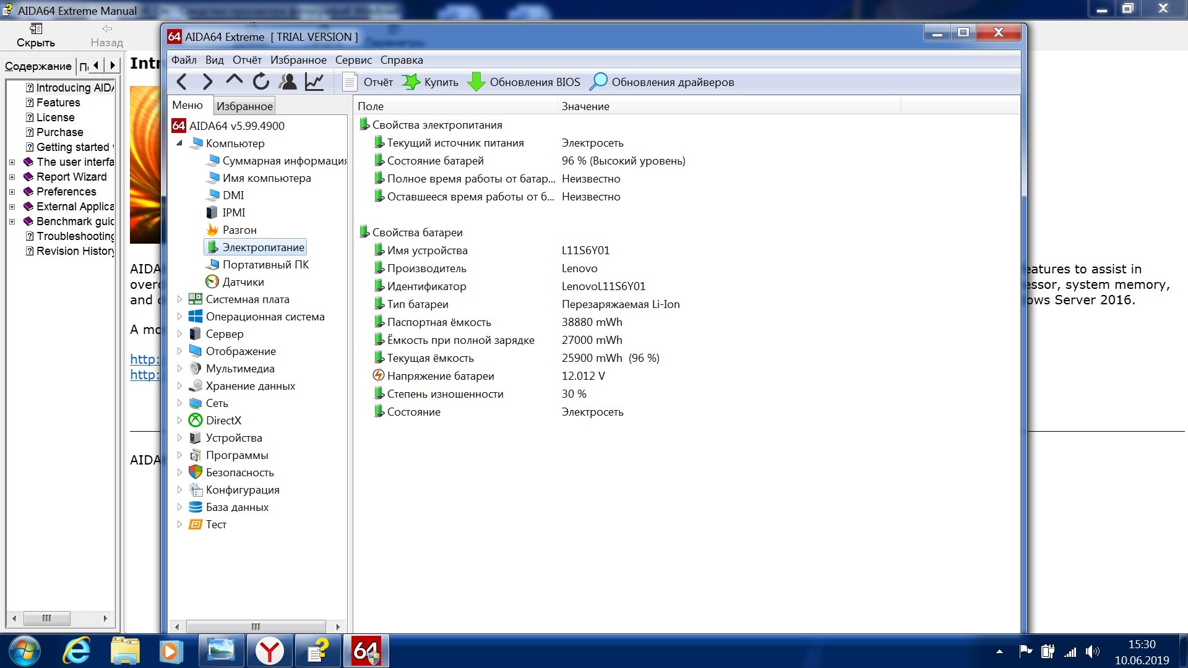
Task: Click База данных icon in tree
Action: tap(196, 507)
